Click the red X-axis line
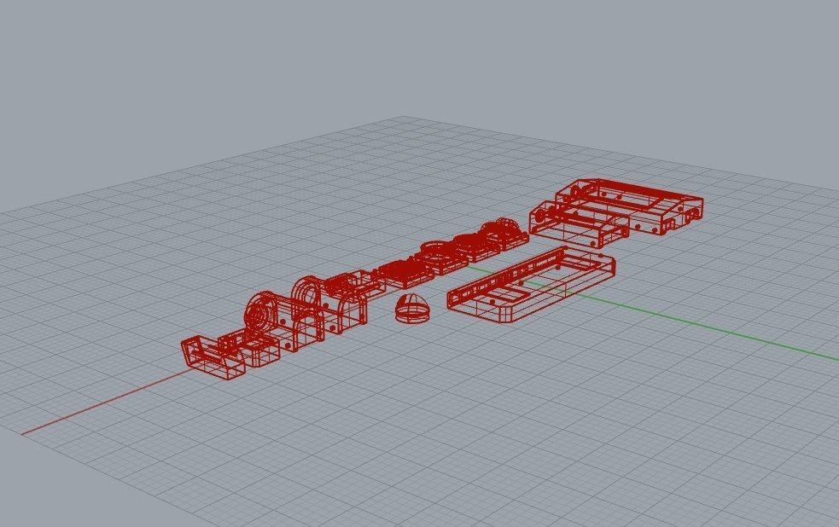 coord(107,401)
